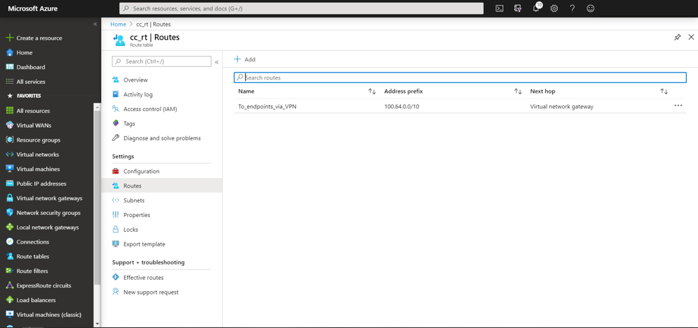698x328 pixels.
Task: Click Home icon in sidebar
Action: [9, 52]
